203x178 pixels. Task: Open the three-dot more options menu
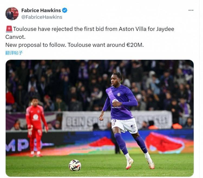point(191,10)
